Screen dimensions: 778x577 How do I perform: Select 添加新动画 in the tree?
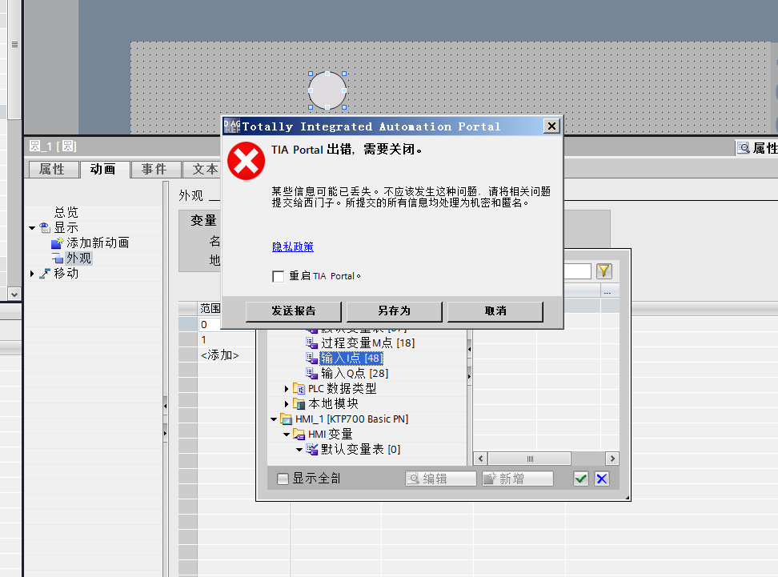tap(98, 243)
